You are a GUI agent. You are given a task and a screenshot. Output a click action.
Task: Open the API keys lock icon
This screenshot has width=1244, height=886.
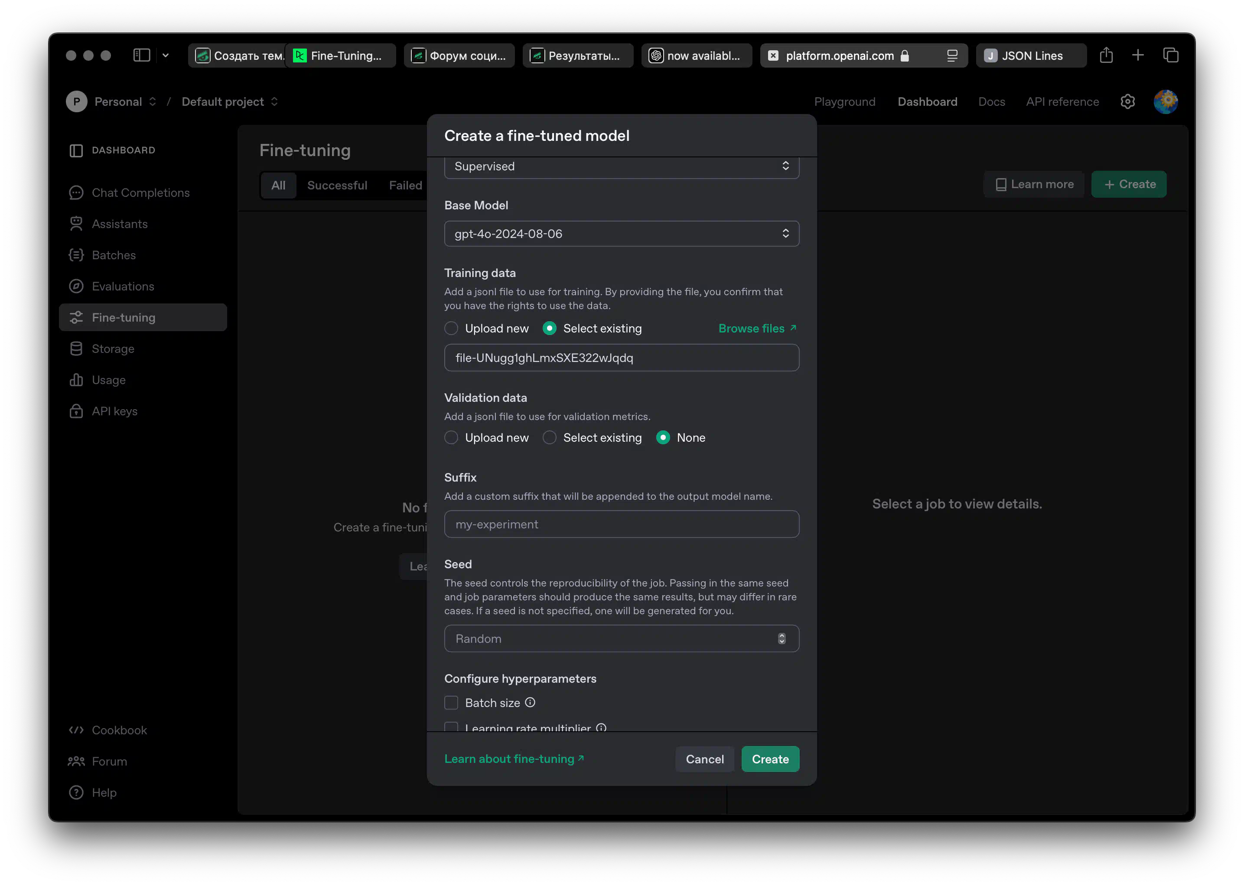tap(76, 411)
